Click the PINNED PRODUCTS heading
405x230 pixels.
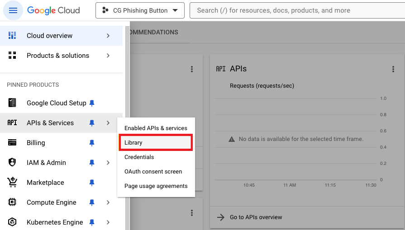pyautogui.click(x=33, y=84)
